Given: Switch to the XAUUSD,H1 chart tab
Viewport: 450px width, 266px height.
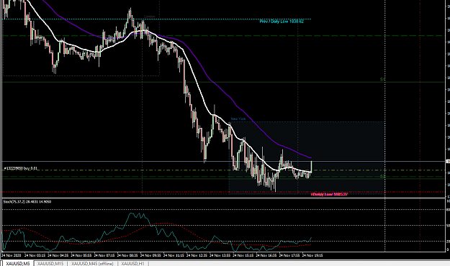Looking at the screenshot, I should point(132,263).
